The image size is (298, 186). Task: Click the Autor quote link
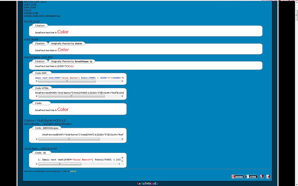pyautogui.click(x=31, y=39)
